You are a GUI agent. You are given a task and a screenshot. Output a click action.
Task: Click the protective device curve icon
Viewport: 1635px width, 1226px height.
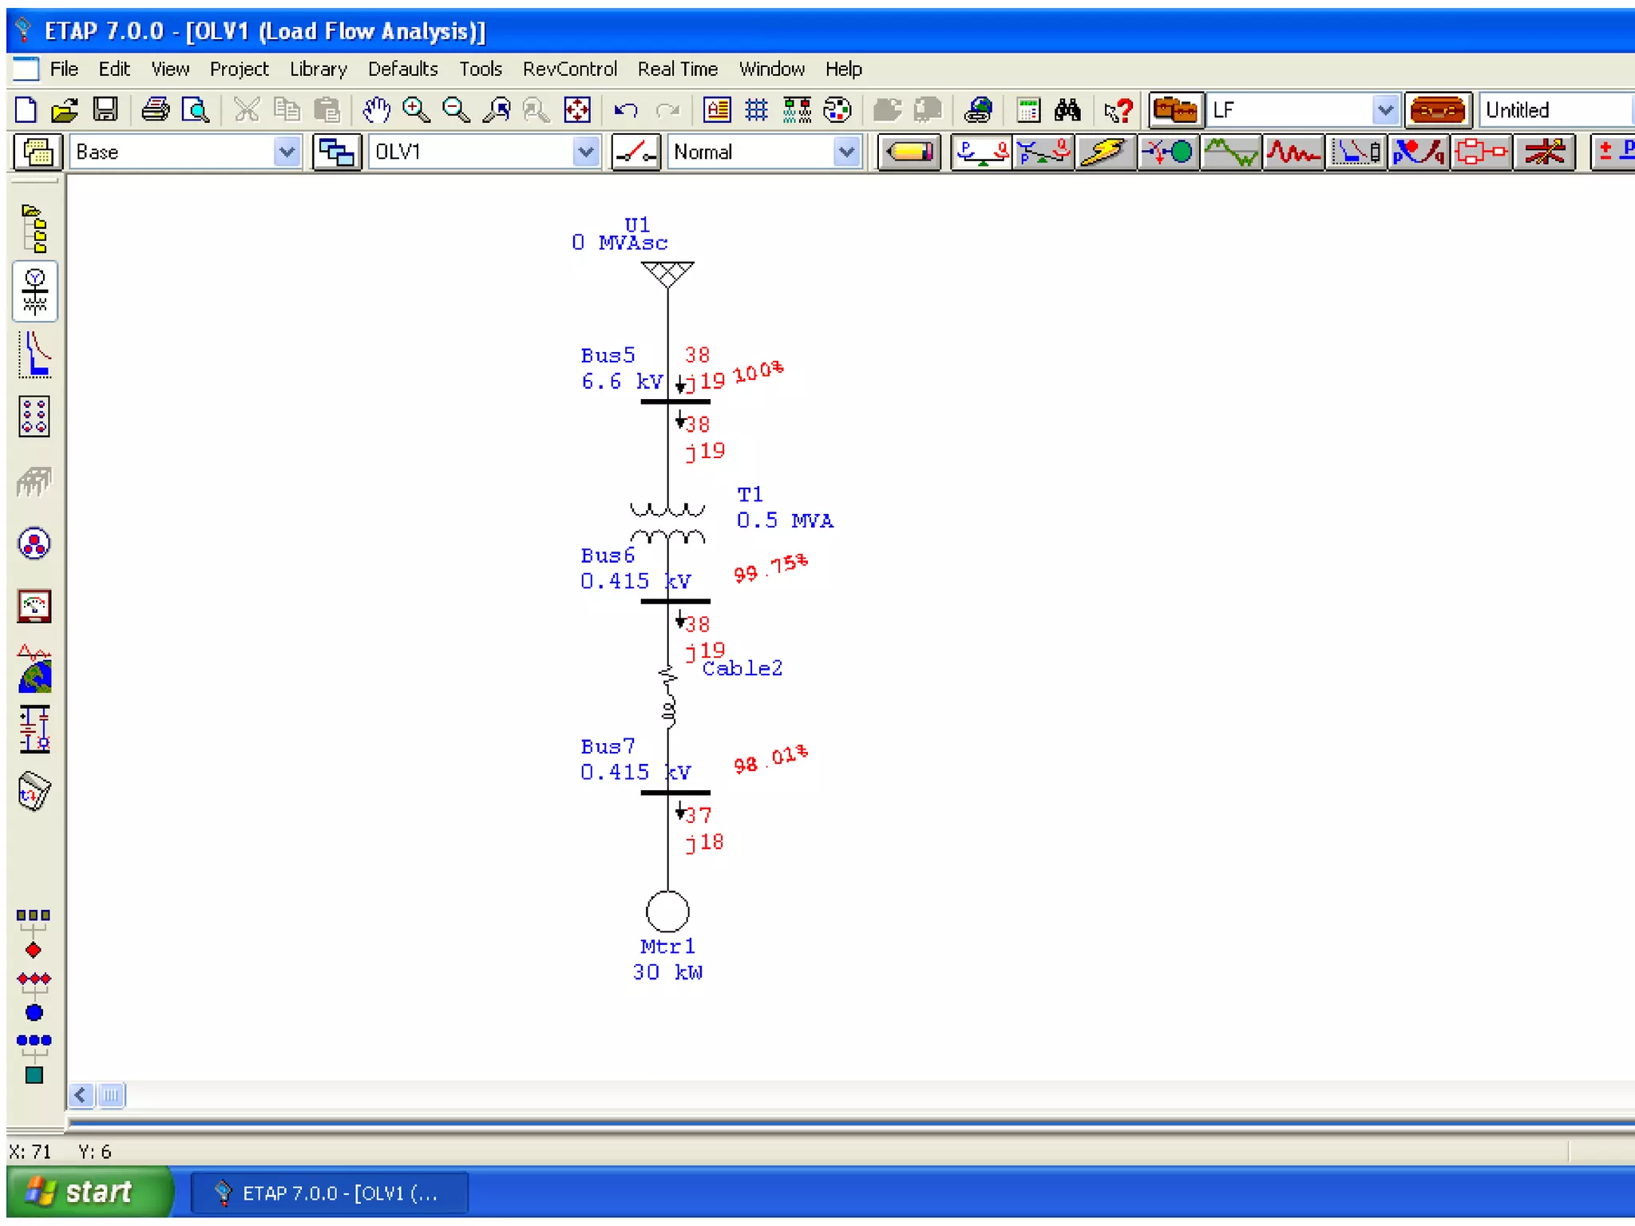pos(34,354)
